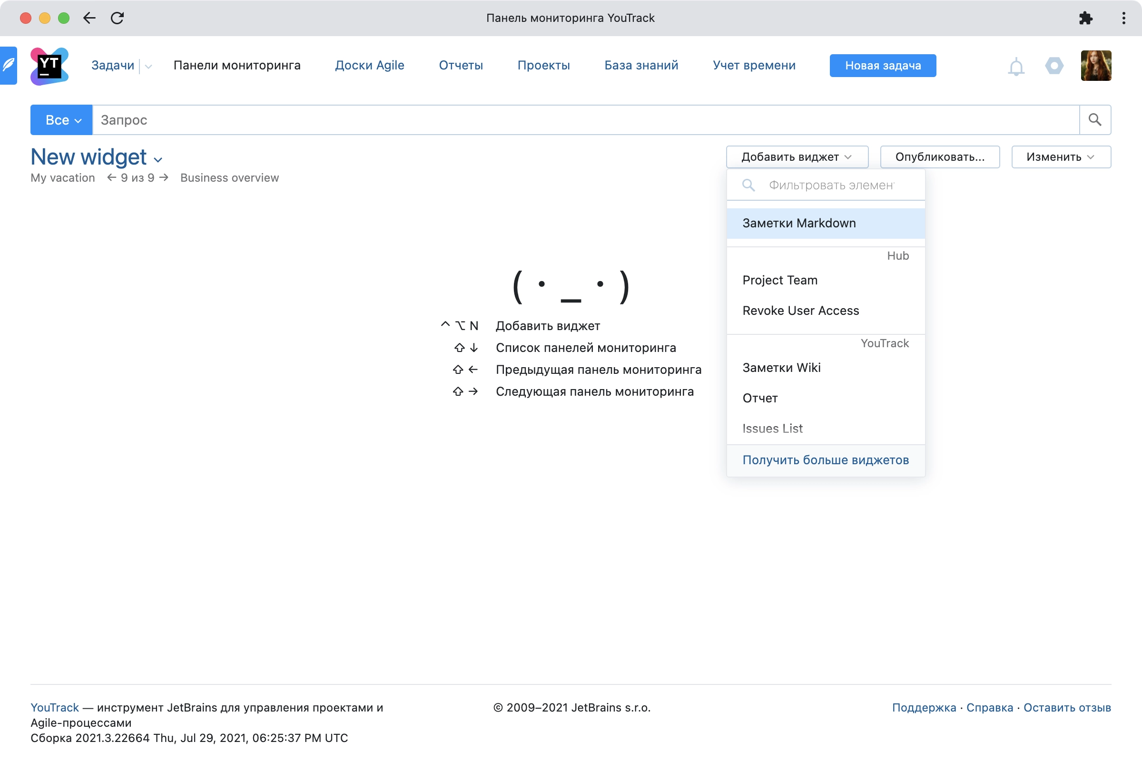Viewport: 1142px width, 761px height.
Task: Open notifications bell icon
Action: (x=1016, y=66)
